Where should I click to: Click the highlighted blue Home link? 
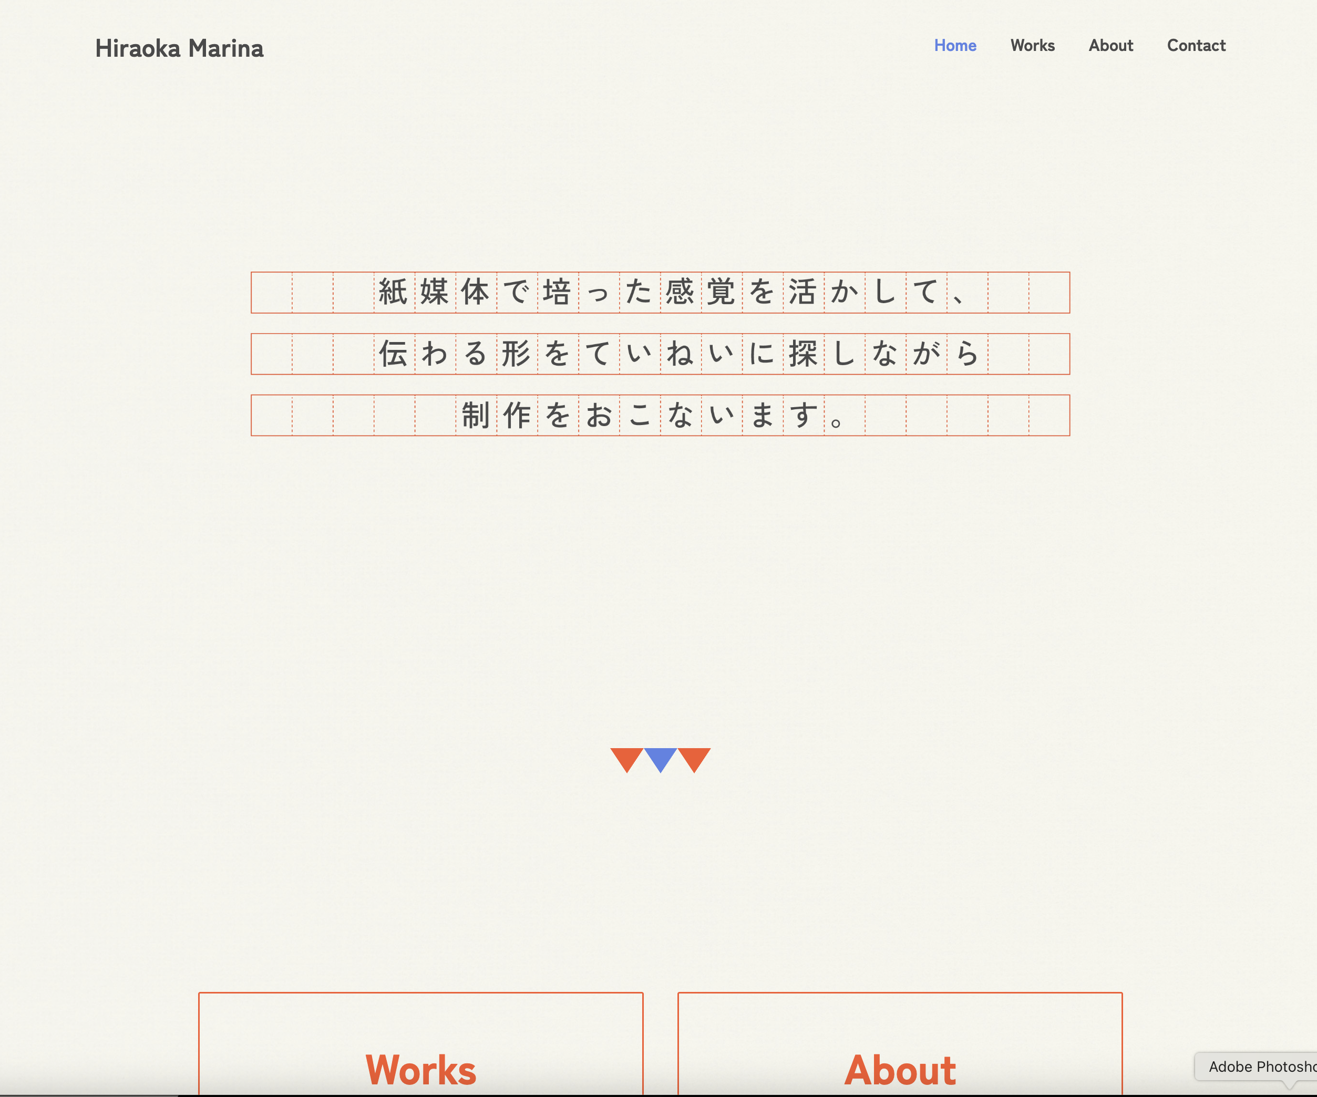pyautogui.click(x=954, y=45)
